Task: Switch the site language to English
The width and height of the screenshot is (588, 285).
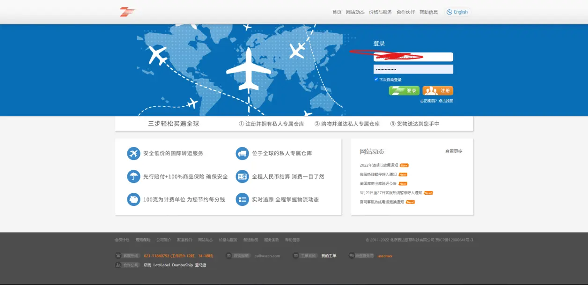Action: (457, 12)
